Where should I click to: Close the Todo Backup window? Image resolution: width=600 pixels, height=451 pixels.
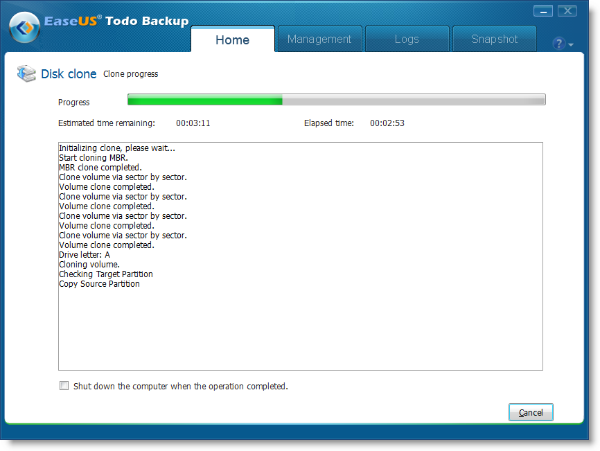[567, 11]
